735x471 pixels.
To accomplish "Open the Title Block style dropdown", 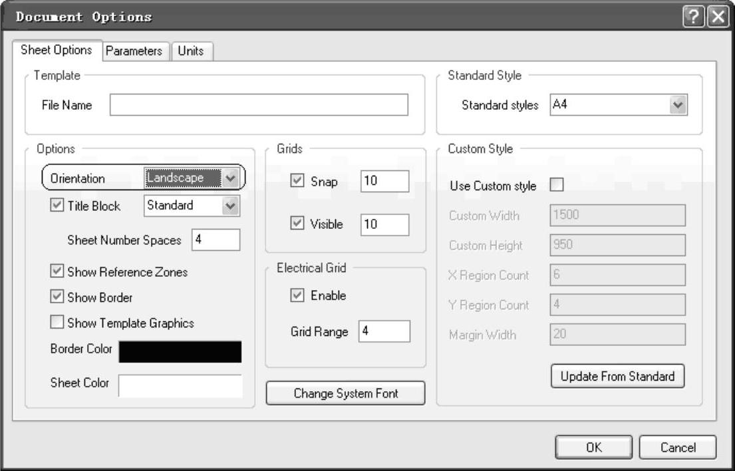I will coord(230,206).
